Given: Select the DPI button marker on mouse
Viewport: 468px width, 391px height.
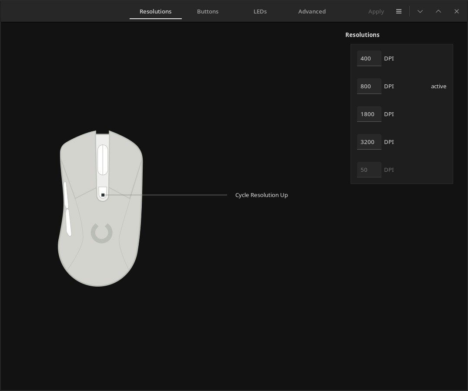Looking at the screenshot, I should coord(103,195).
